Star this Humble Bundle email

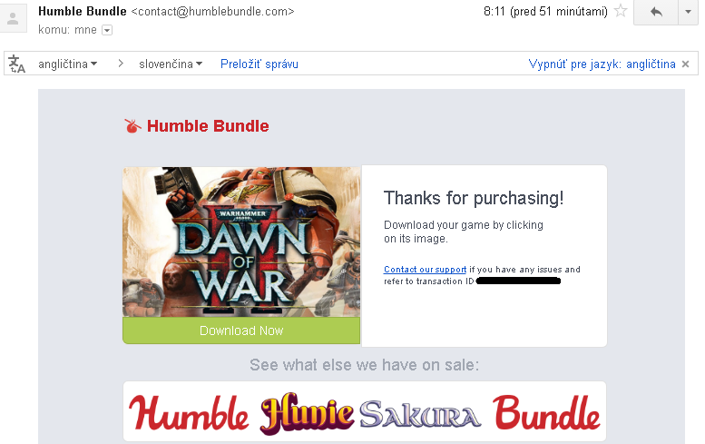tap(621, 10)
